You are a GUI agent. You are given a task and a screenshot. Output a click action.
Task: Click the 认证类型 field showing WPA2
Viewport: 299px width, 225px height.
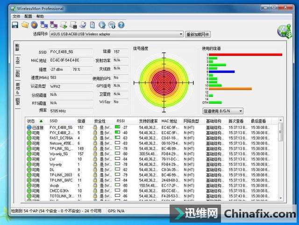[71, 86]
